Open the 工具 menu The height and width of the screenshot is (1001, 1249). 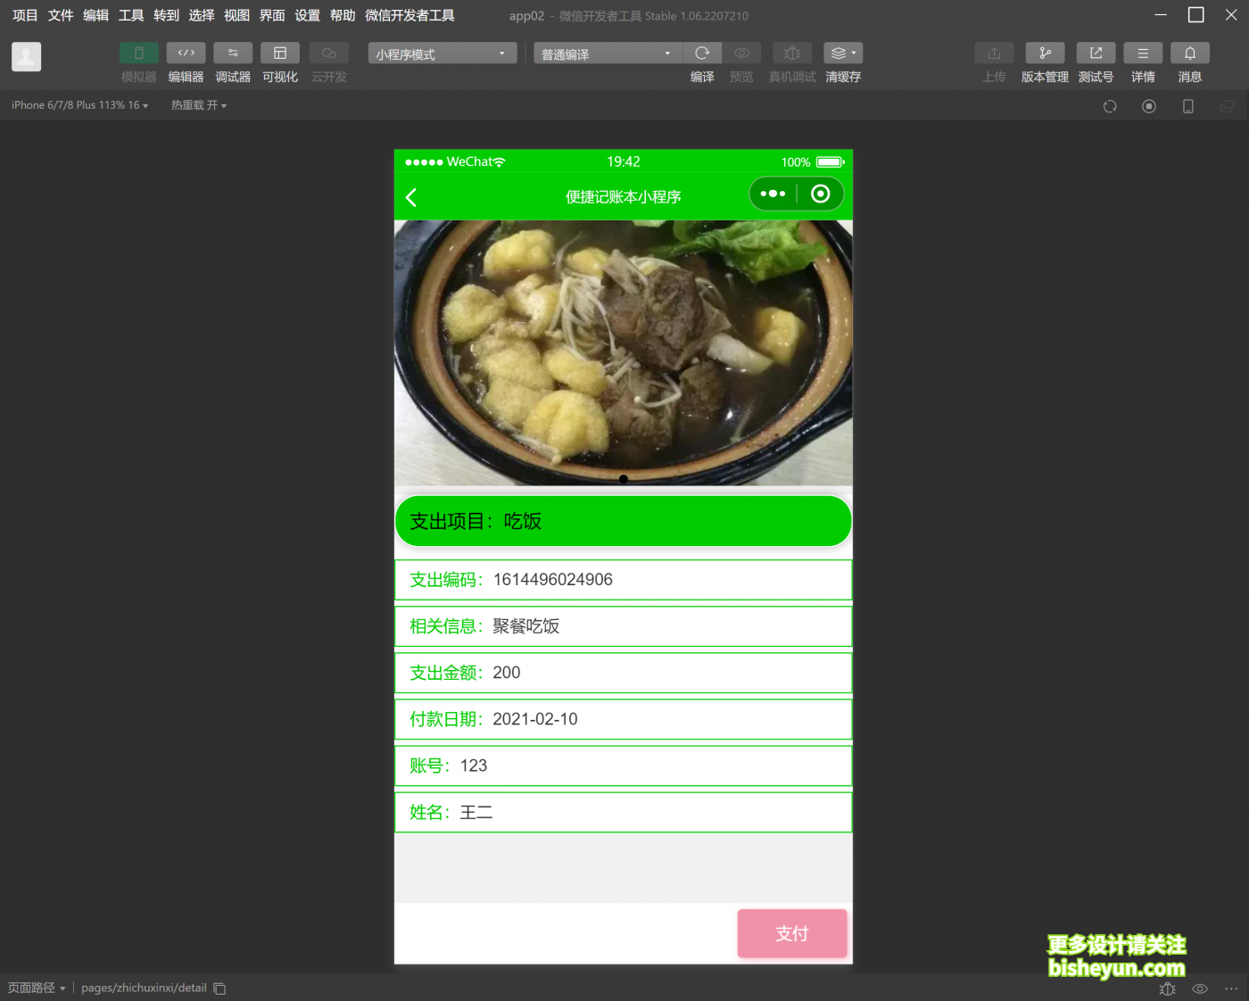131,15
